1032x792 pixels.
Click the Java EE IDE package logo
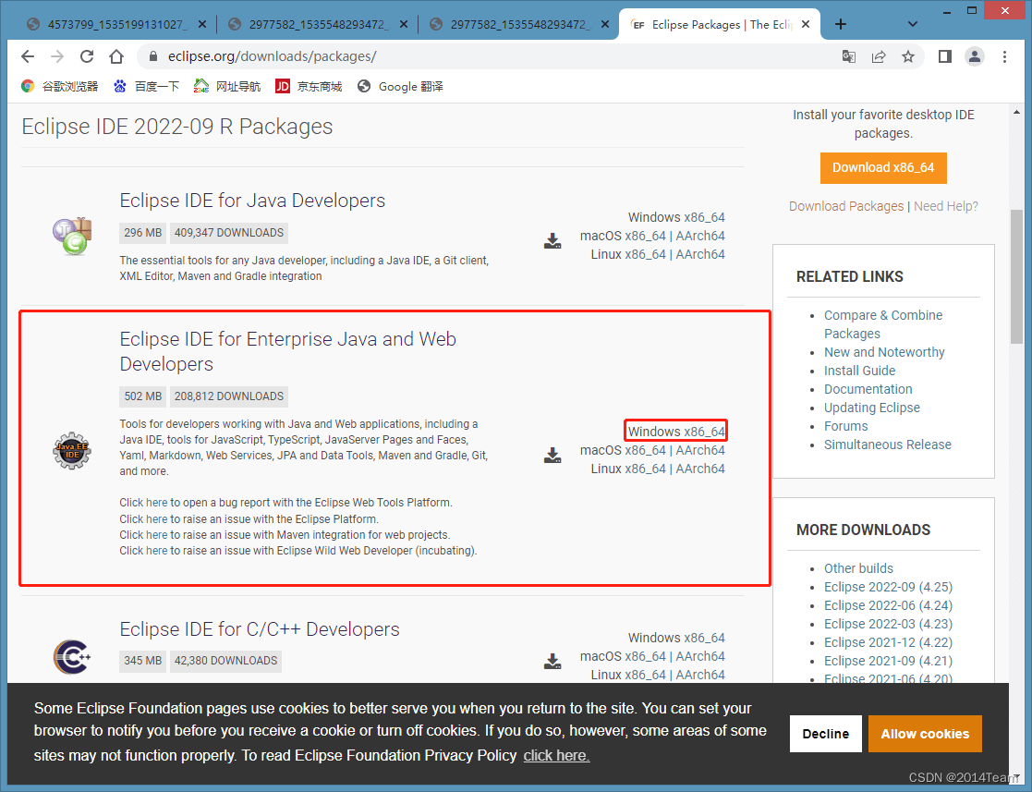tap(71, 451)
